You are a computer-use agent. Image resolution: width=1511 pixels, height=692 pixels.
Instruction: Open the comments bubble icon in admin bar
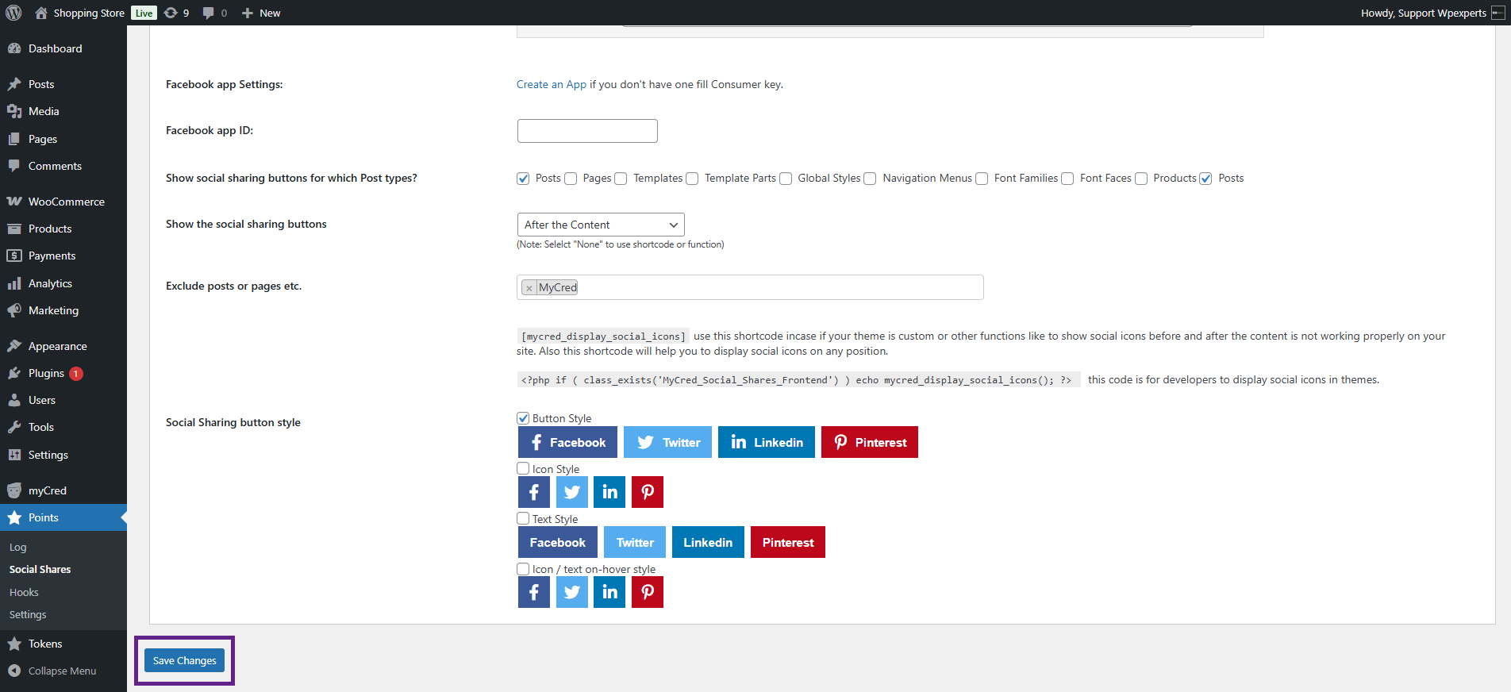(x=214, y=13)
